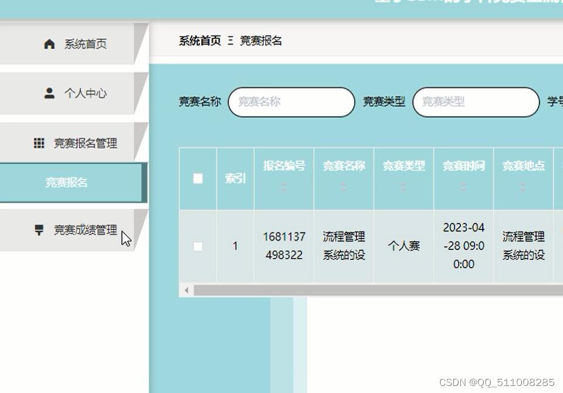This screenshot has width=563, height=393.
Task: Go to 系统首页 in the sidebar
Action: coord(74,44)
